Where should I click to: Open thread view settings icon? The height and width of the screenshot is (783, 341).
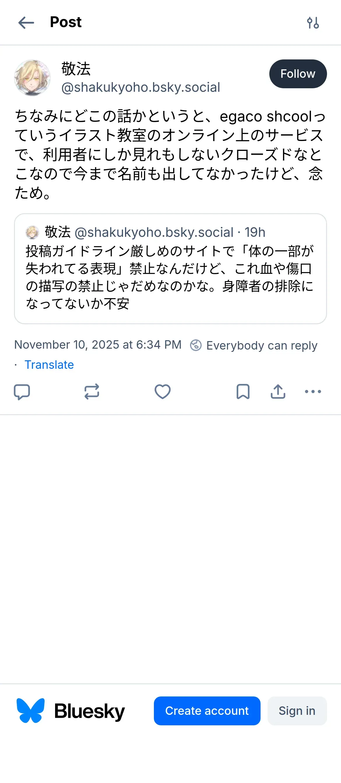pyautogui.click(x=313, y=23)
